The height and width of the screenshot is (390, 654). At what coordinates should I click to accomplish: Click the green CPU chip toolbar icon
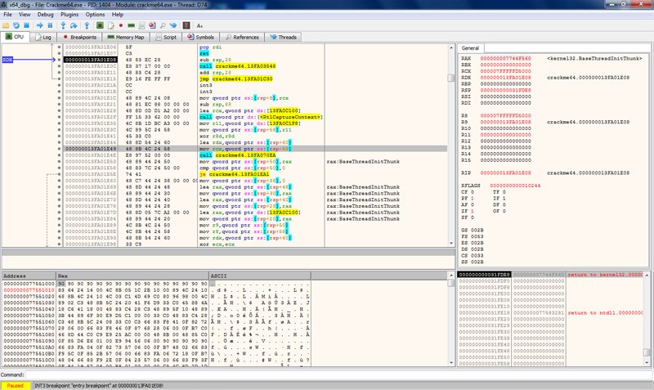pyautogui.click(x=100, y=25)
